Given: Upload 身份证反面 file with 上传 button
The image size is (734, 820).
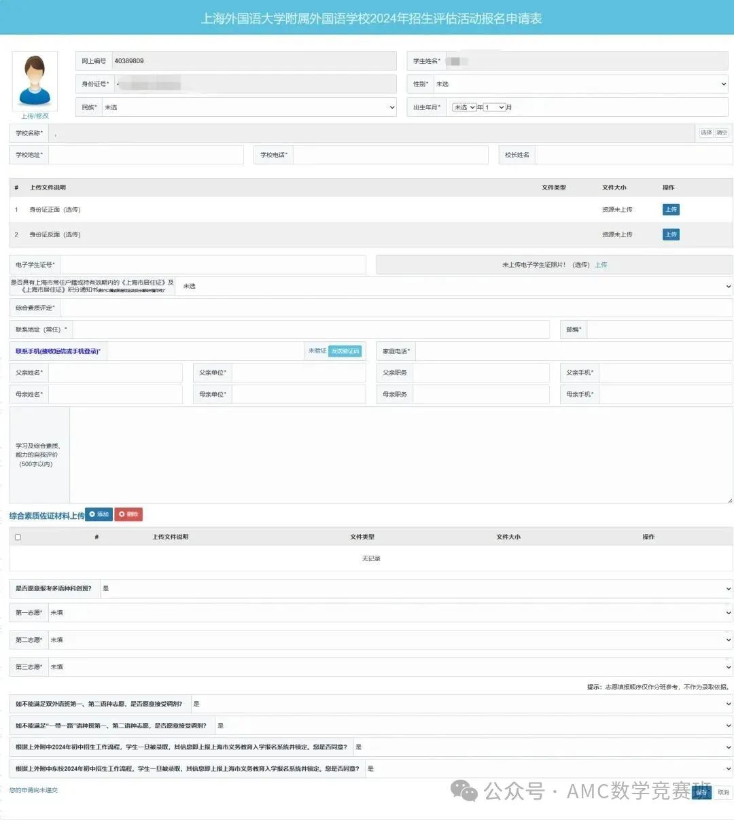Looking at the screenshot, I should pos(671,234).
